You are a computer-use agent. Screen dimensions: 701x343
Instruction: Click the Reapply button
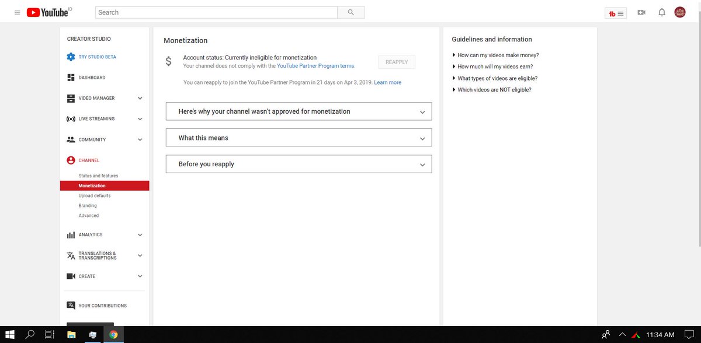tap(397, 62)
